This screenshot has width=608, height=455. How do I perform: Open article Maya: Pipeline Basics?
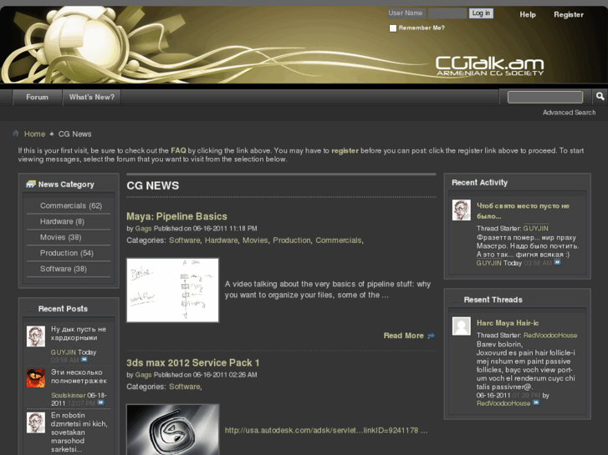pyautogui.click(x=176, y=216)
